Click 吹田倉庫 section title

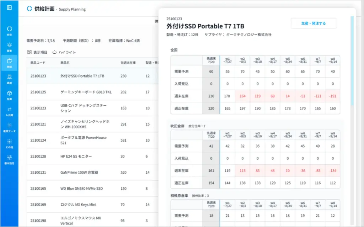pos(177,126)
